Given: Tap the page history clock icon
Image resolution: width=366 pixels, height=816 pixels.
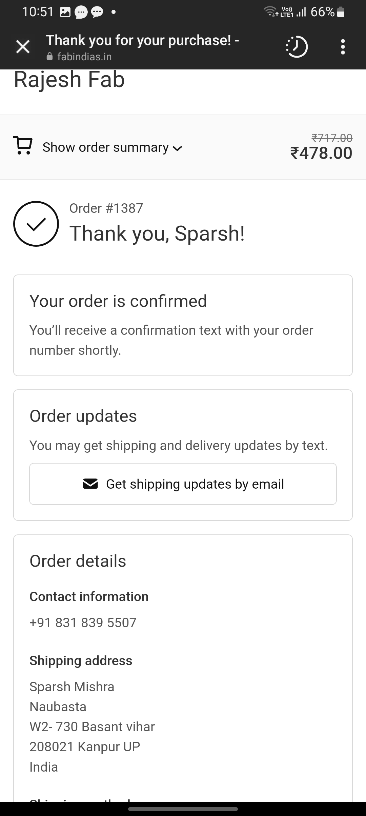Looking at the screenshot, I should (297, 47).
